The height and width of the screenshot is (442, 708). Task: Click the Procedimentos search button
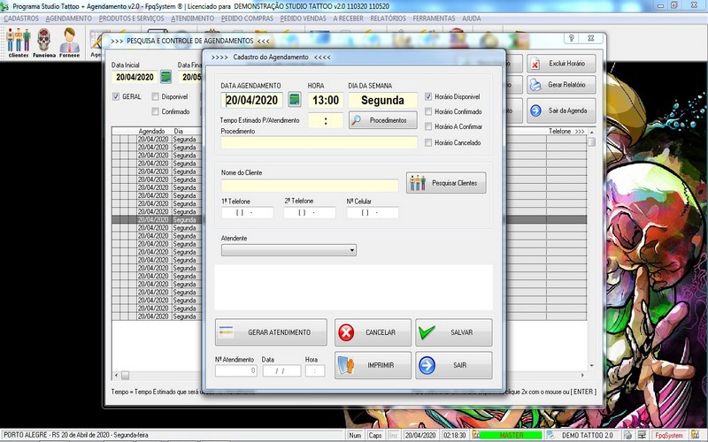[383, 120]
